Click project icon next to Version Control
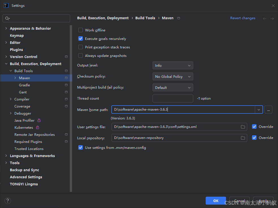The image size is (278, 208). [x=66, y=57]
